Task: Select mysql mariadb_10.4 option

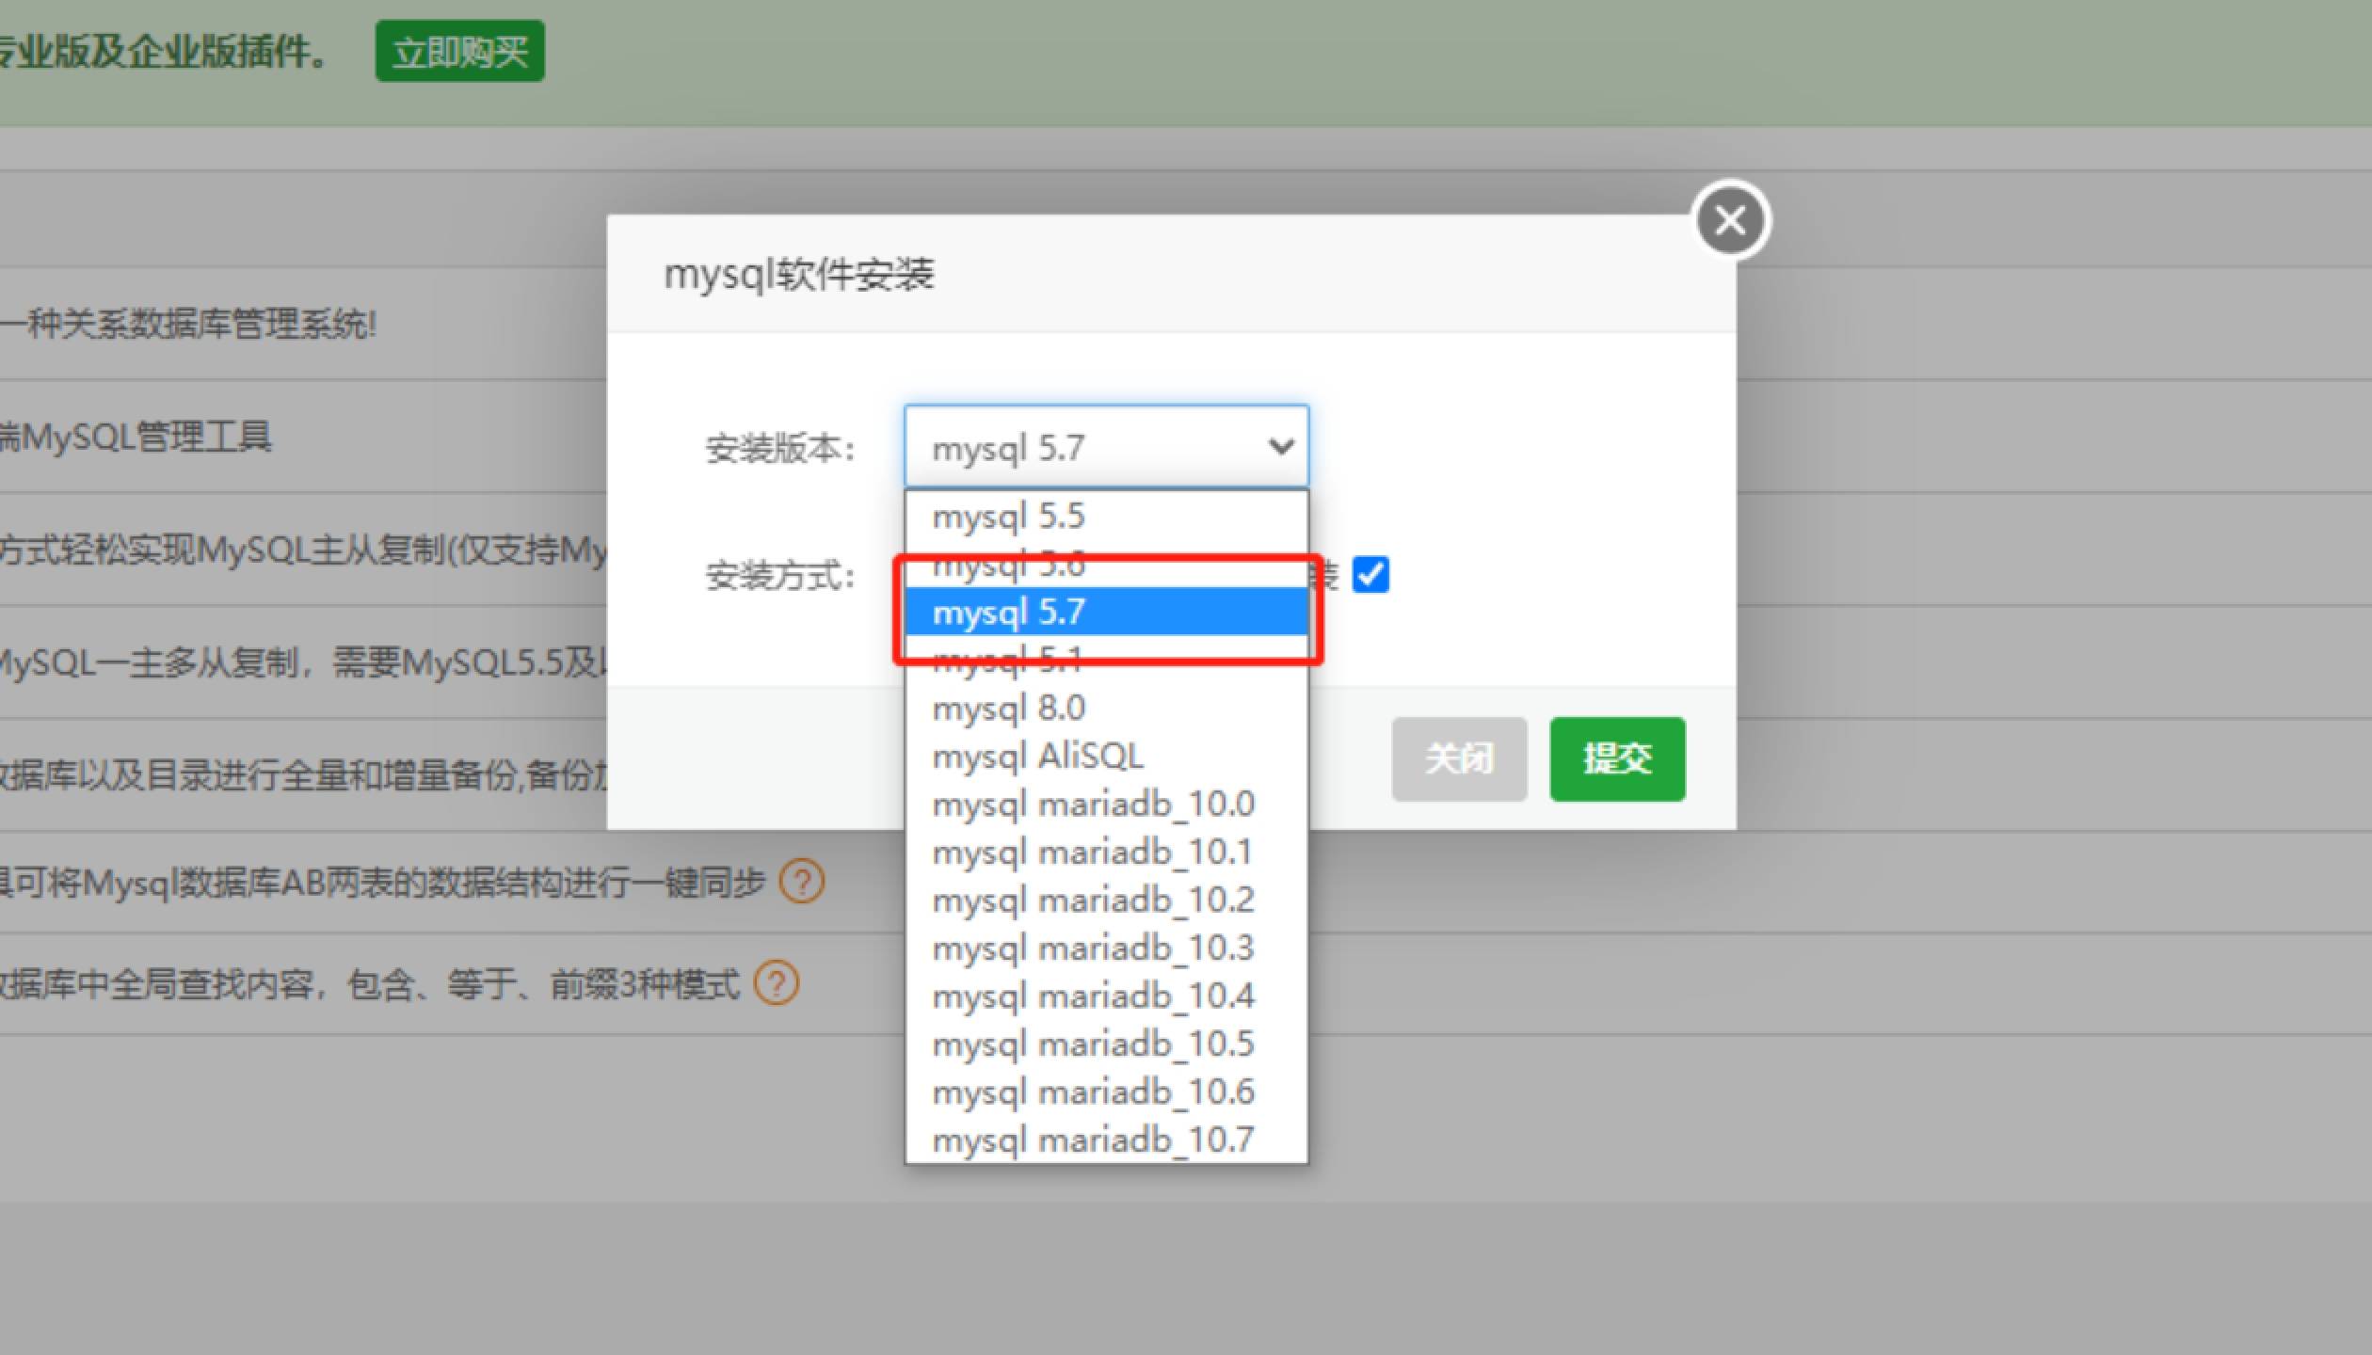Action: click(1106, 996)
